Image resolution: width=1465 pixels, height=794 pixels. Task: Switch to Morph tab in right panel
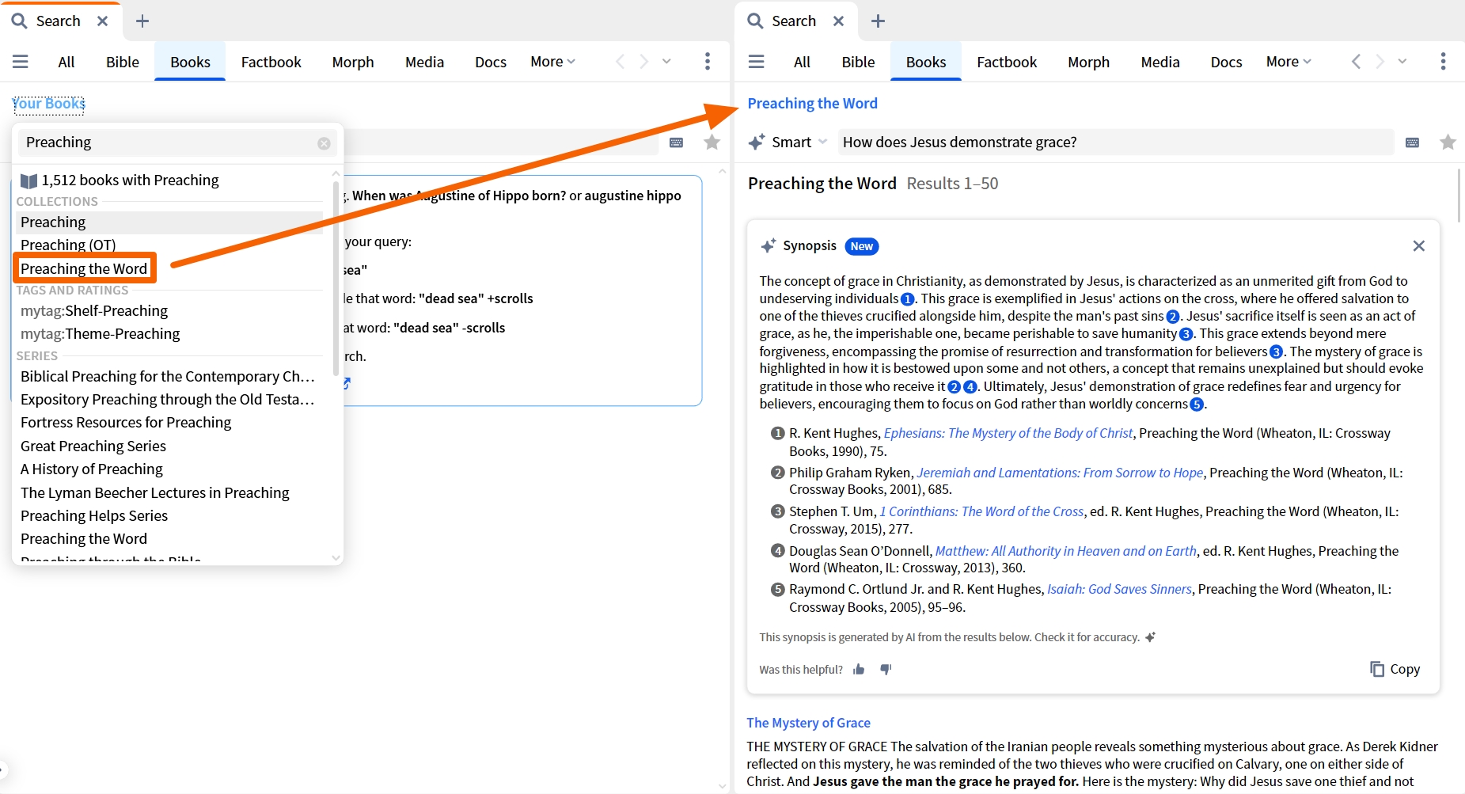tap(1089, 62)
